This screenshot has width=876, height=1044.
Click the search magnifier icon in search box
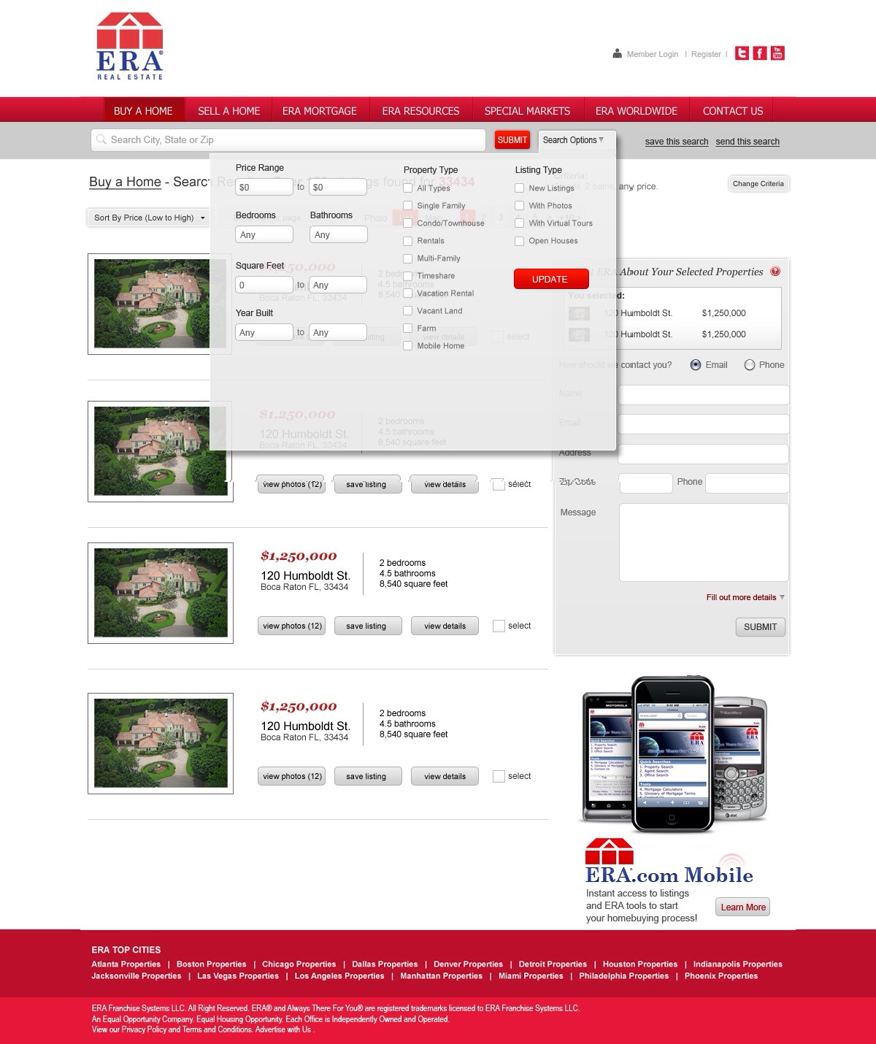pos(101,140)
